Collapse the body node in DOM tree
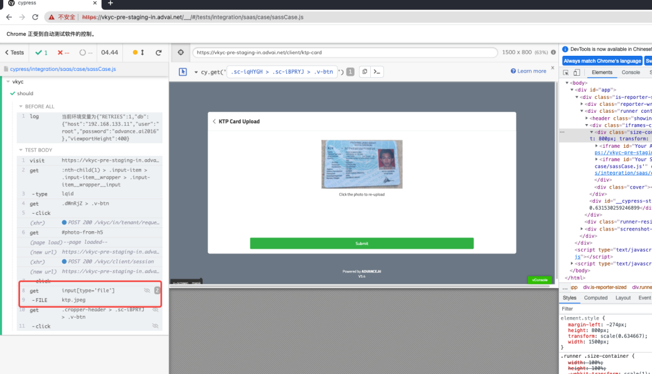This screenshot has width=652, height=374. tap(567, 83)
